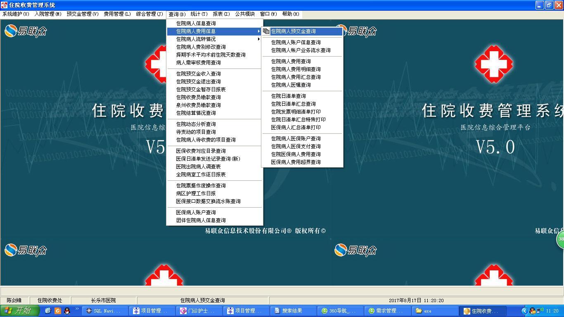Select 住院预交金收入查询

[x=214, y=74]
